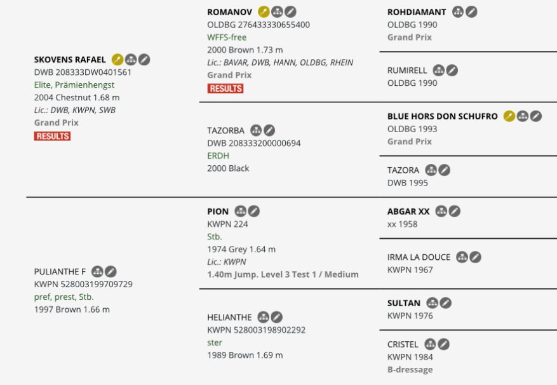Click the pencil icon next to Rumirell
The width and height of the screenshot is (557, 385).
[x=452, y=71]
